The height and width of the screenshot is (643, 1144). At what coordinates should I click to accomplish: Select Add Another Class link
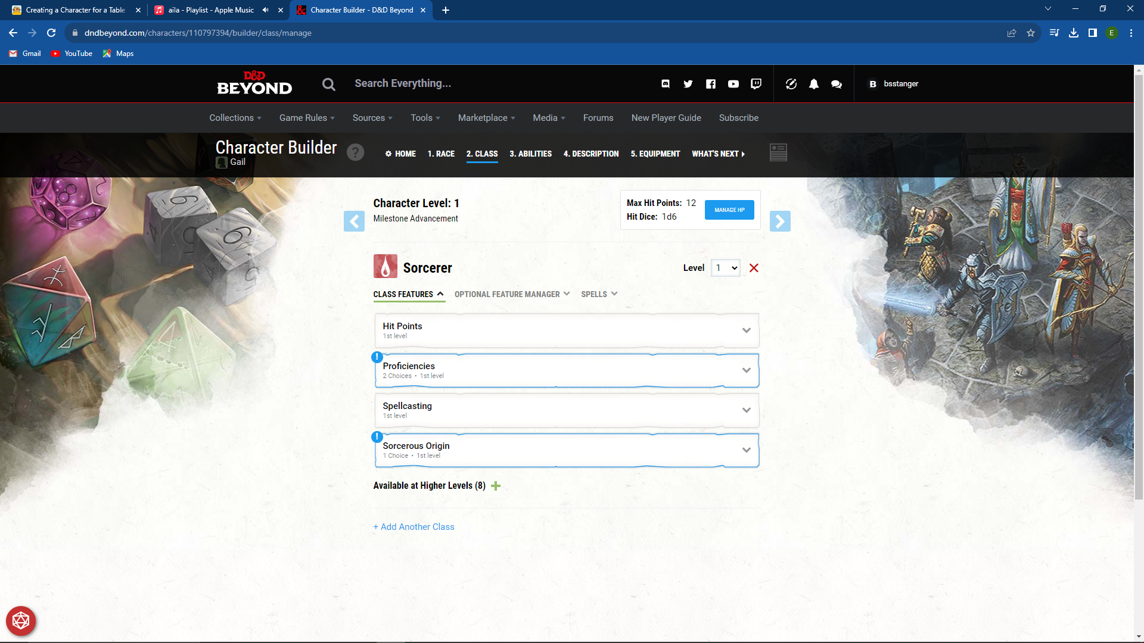click(x=414, y=526)
